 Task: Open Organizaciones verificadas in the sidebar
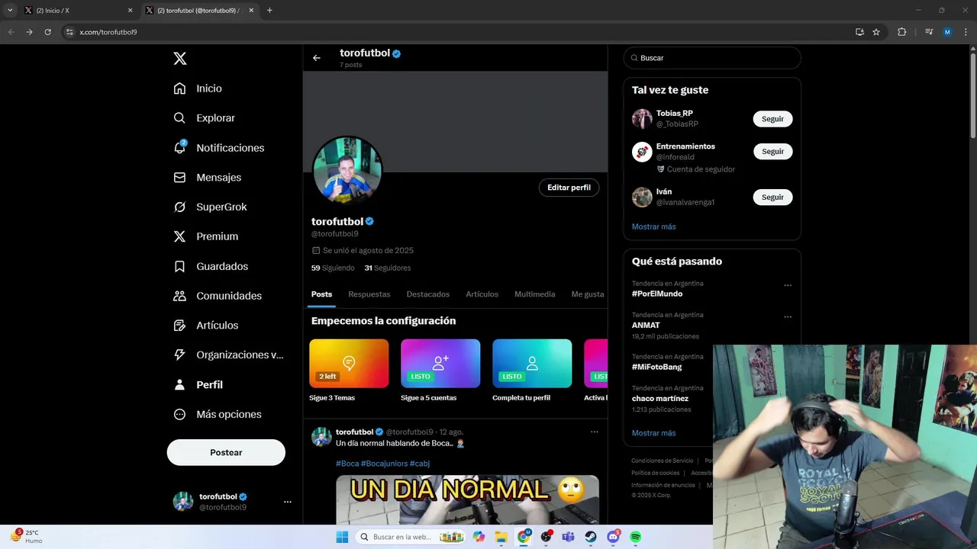[x=228, y=355]
